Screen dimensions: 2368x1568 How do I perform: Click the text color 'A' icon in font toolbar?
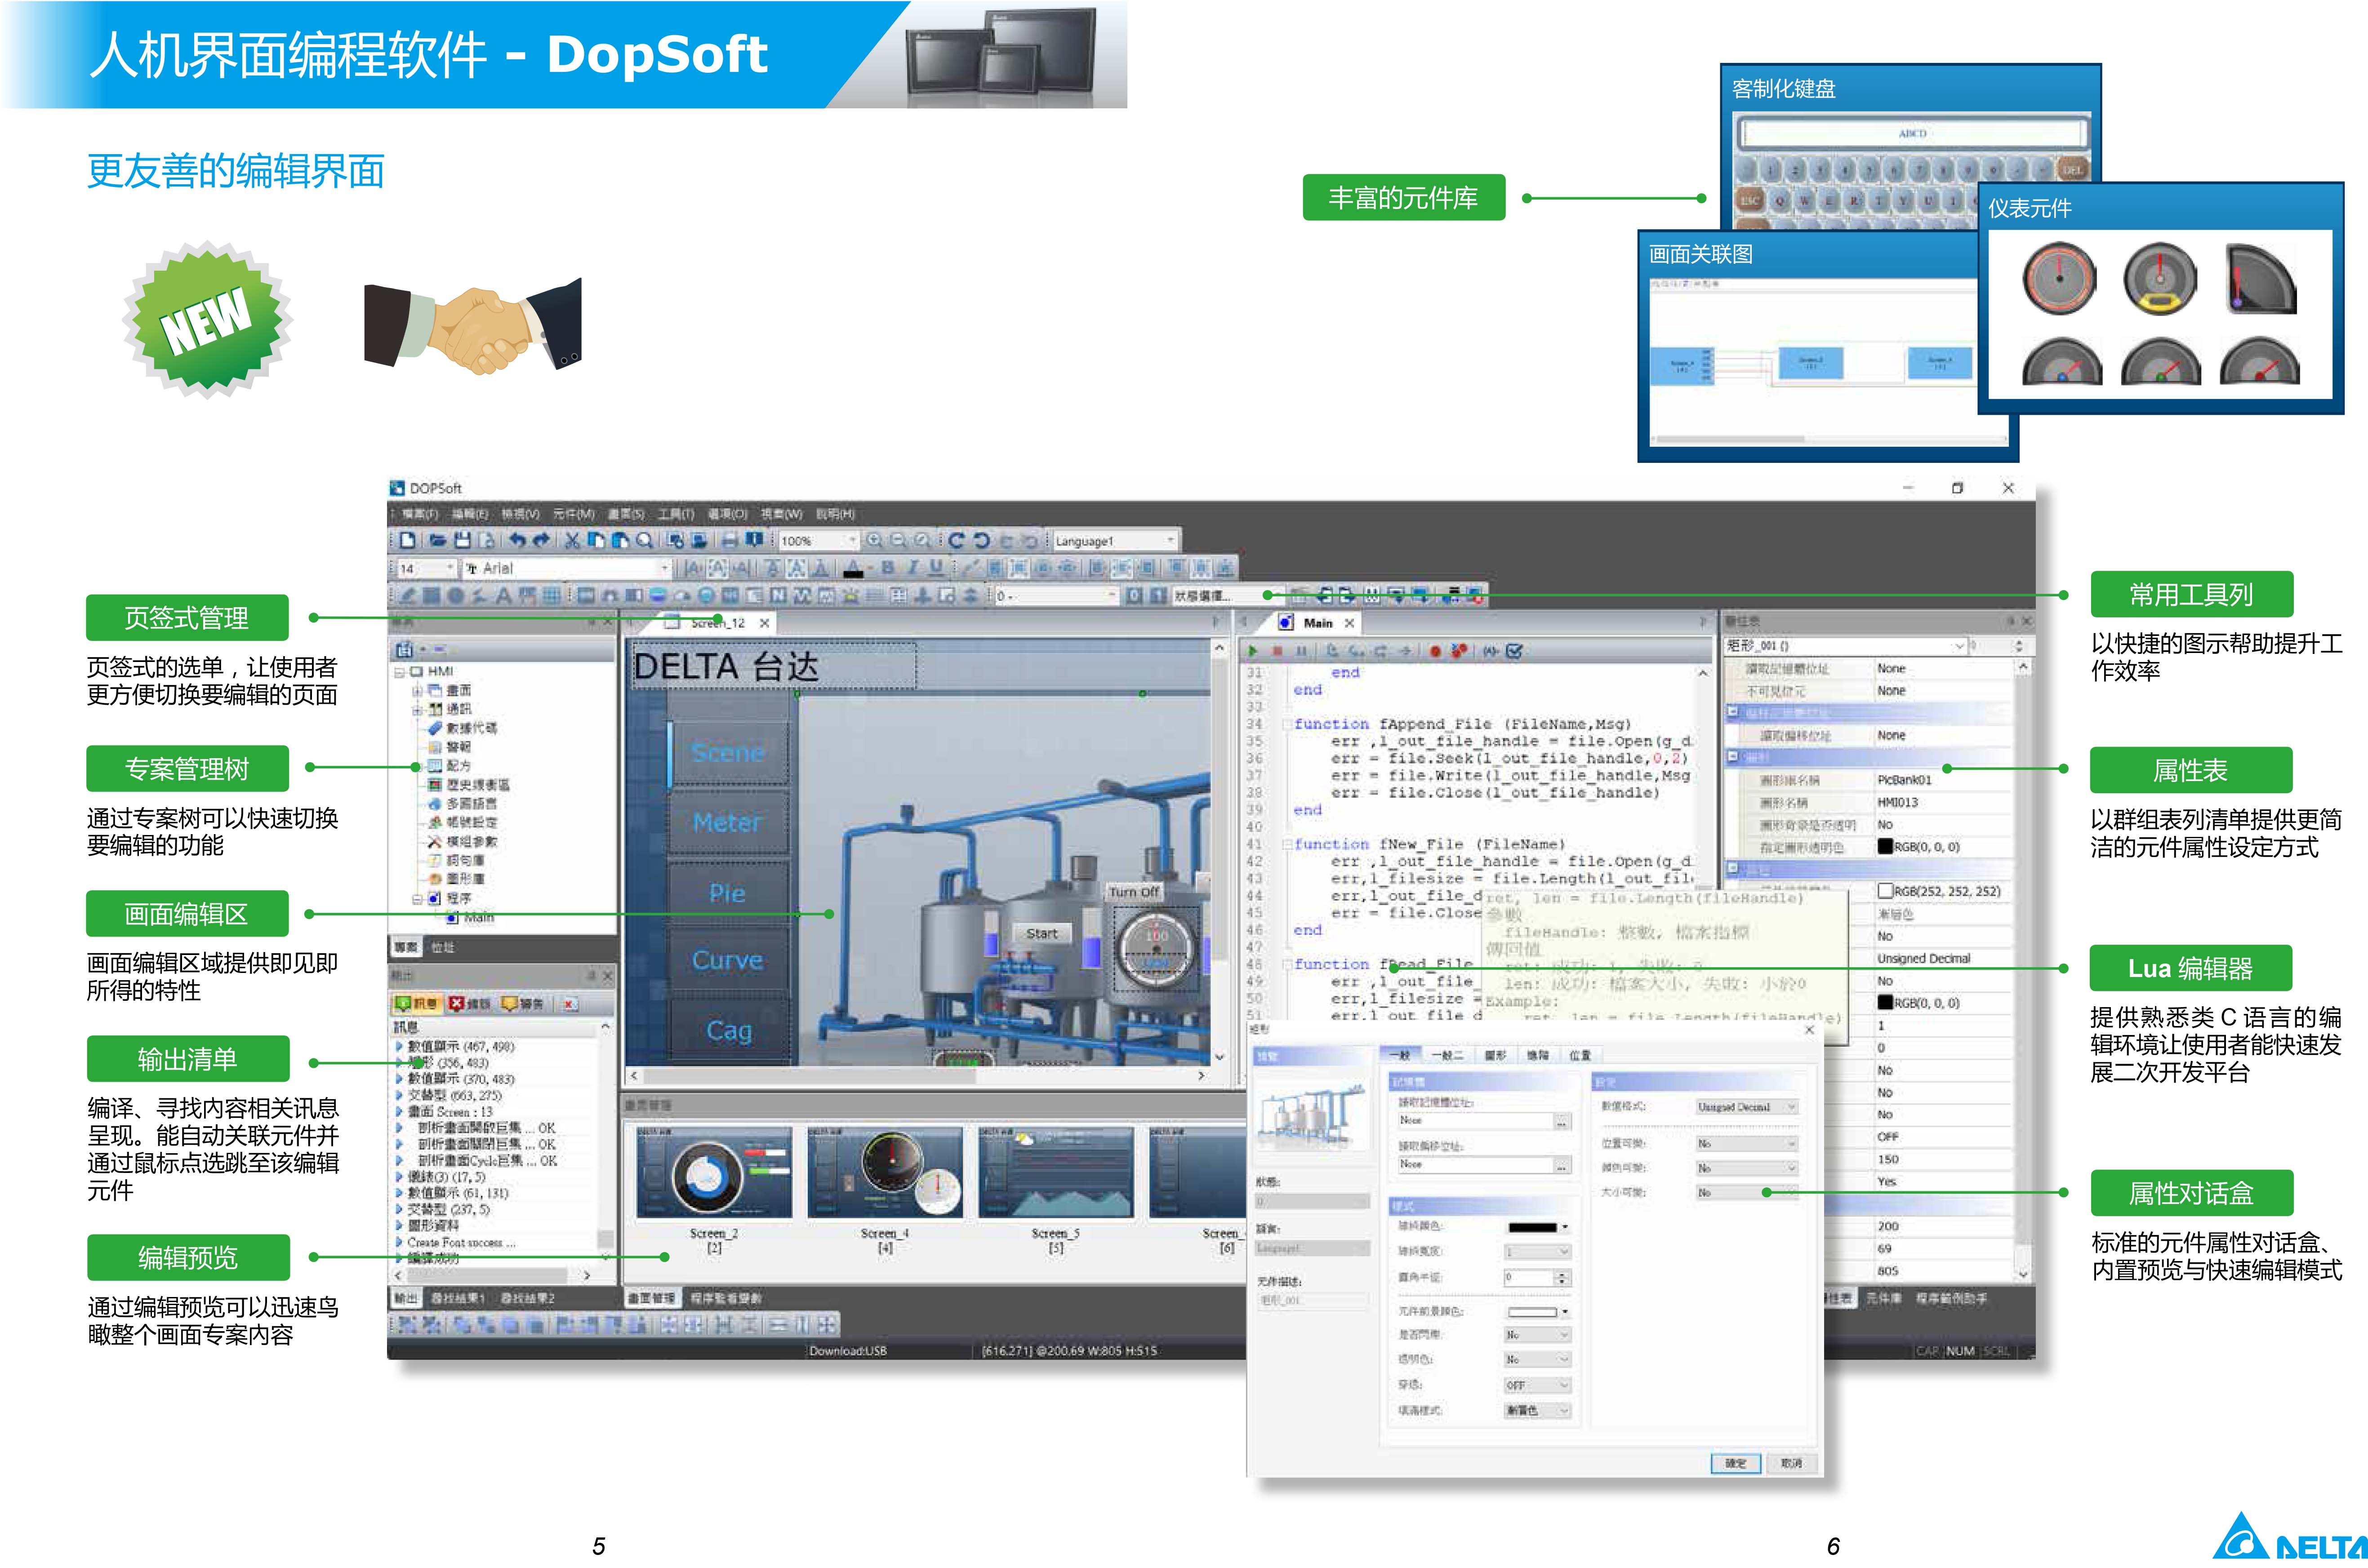(853, 568)
